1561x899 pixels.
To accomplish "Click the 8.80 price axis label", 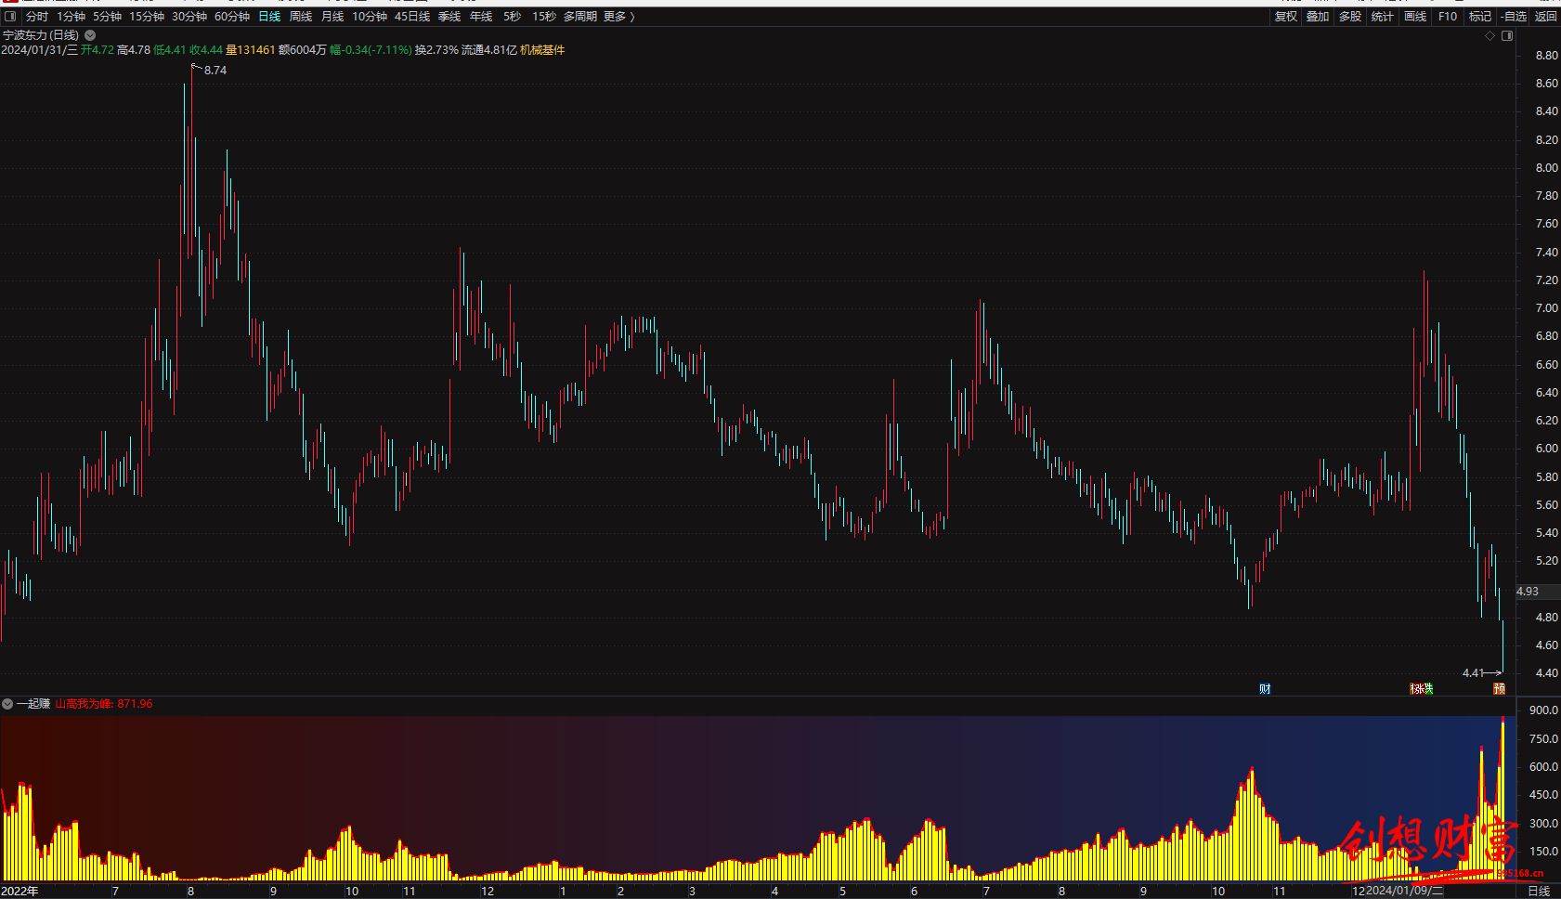I will [x=1547, y=56].
